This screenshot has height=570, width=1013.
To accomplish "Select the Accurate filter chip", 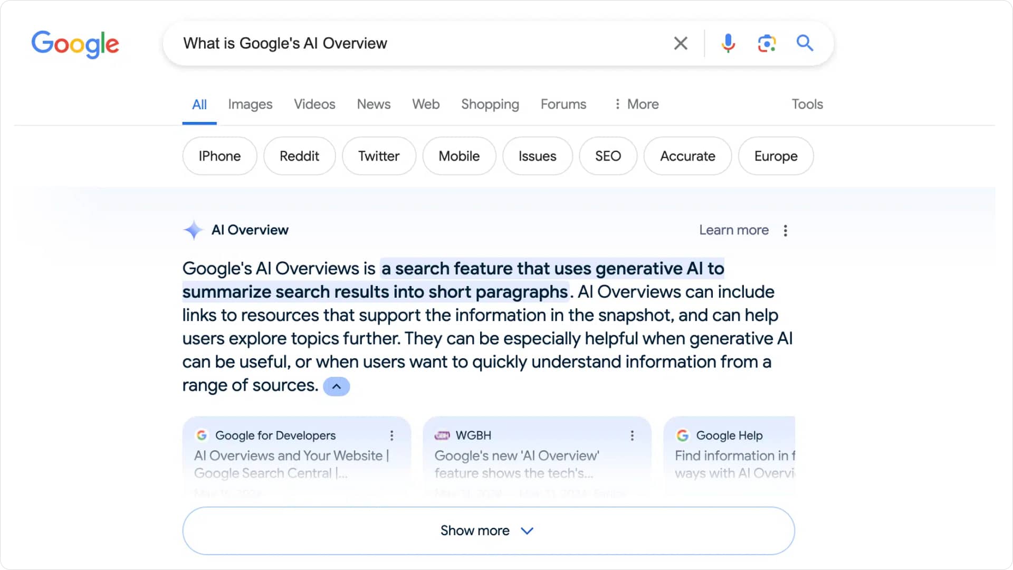I will [x=687, y=156].
